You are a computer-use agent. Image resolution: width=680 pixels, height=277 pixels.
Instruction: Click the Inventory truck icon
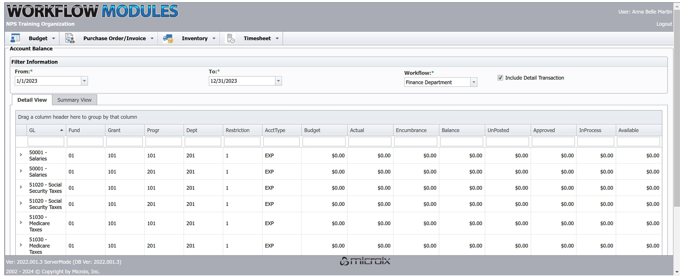pyautogui.click(x=168, y=38)
